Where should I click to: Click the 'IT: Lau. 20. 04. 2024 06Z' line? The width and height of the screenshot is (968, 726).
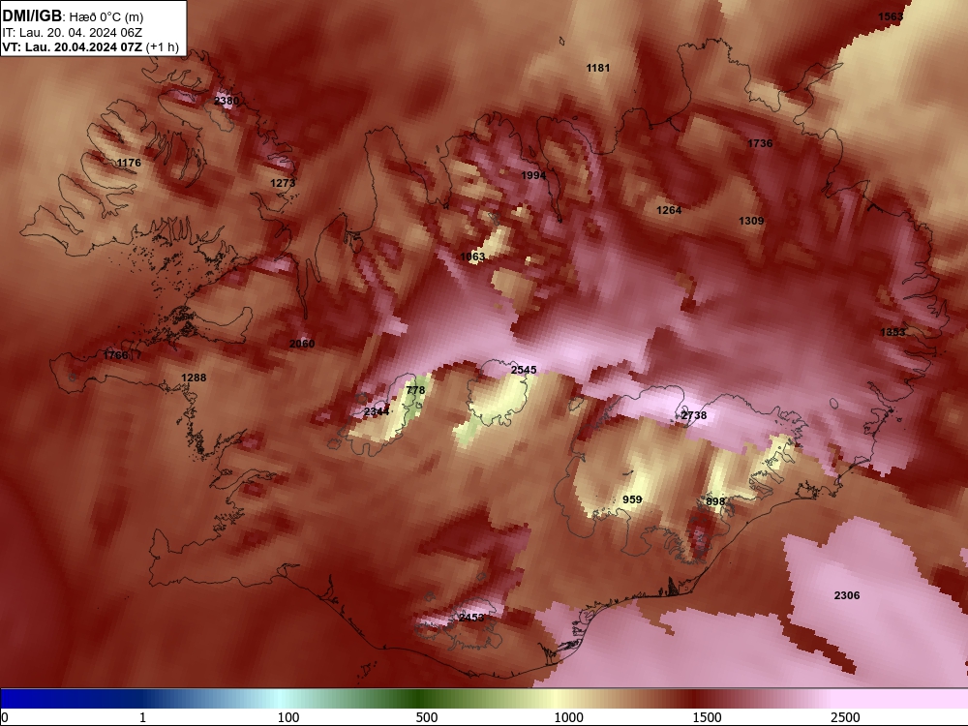[73, 33]
